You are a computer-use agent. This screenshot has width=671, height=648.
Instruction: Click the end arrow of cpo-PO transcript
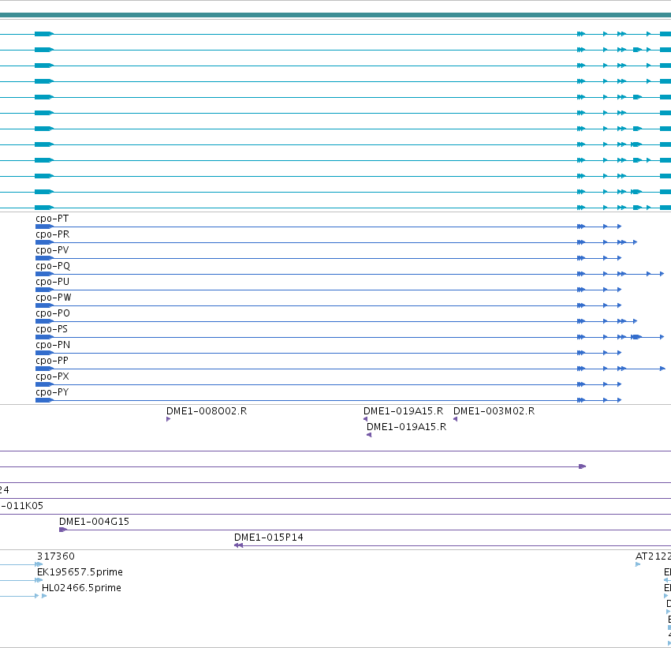(x=635, y=321)
